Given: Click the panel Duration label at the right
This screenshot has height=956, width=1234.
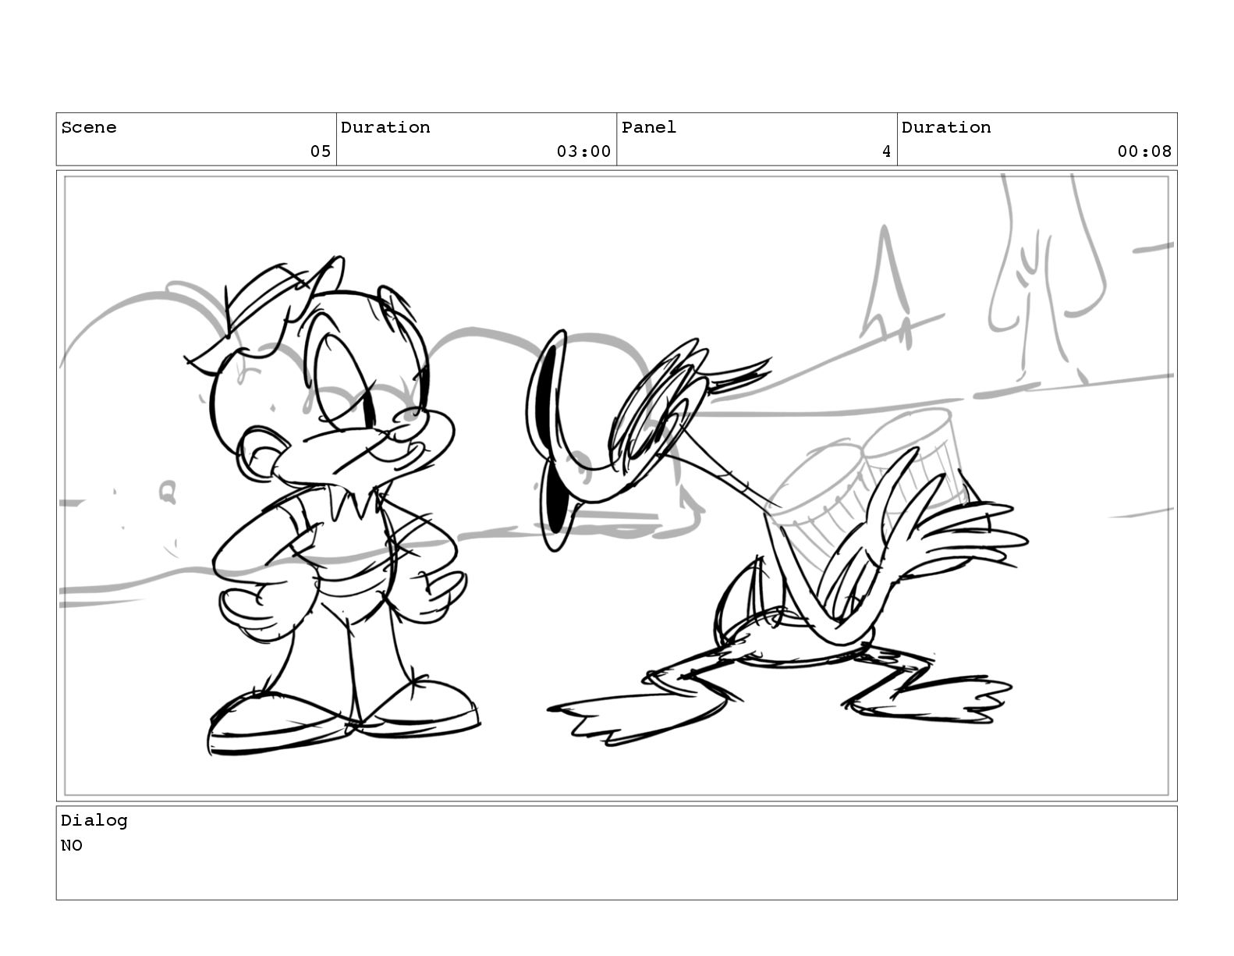Looking at the screenshot, I should click(x=946, y=127).
